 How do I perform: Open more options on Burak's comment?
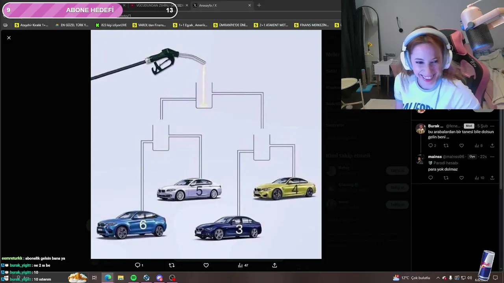click(492, 126)
